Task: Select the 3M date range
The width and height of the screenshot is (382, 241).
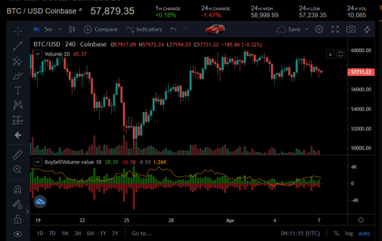Action: 77,233
